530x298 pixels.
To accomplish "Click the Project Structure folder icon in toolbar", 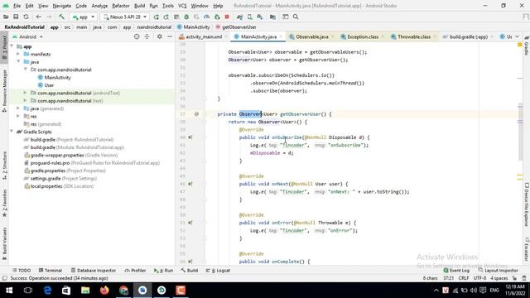I will tap(272, 17).
